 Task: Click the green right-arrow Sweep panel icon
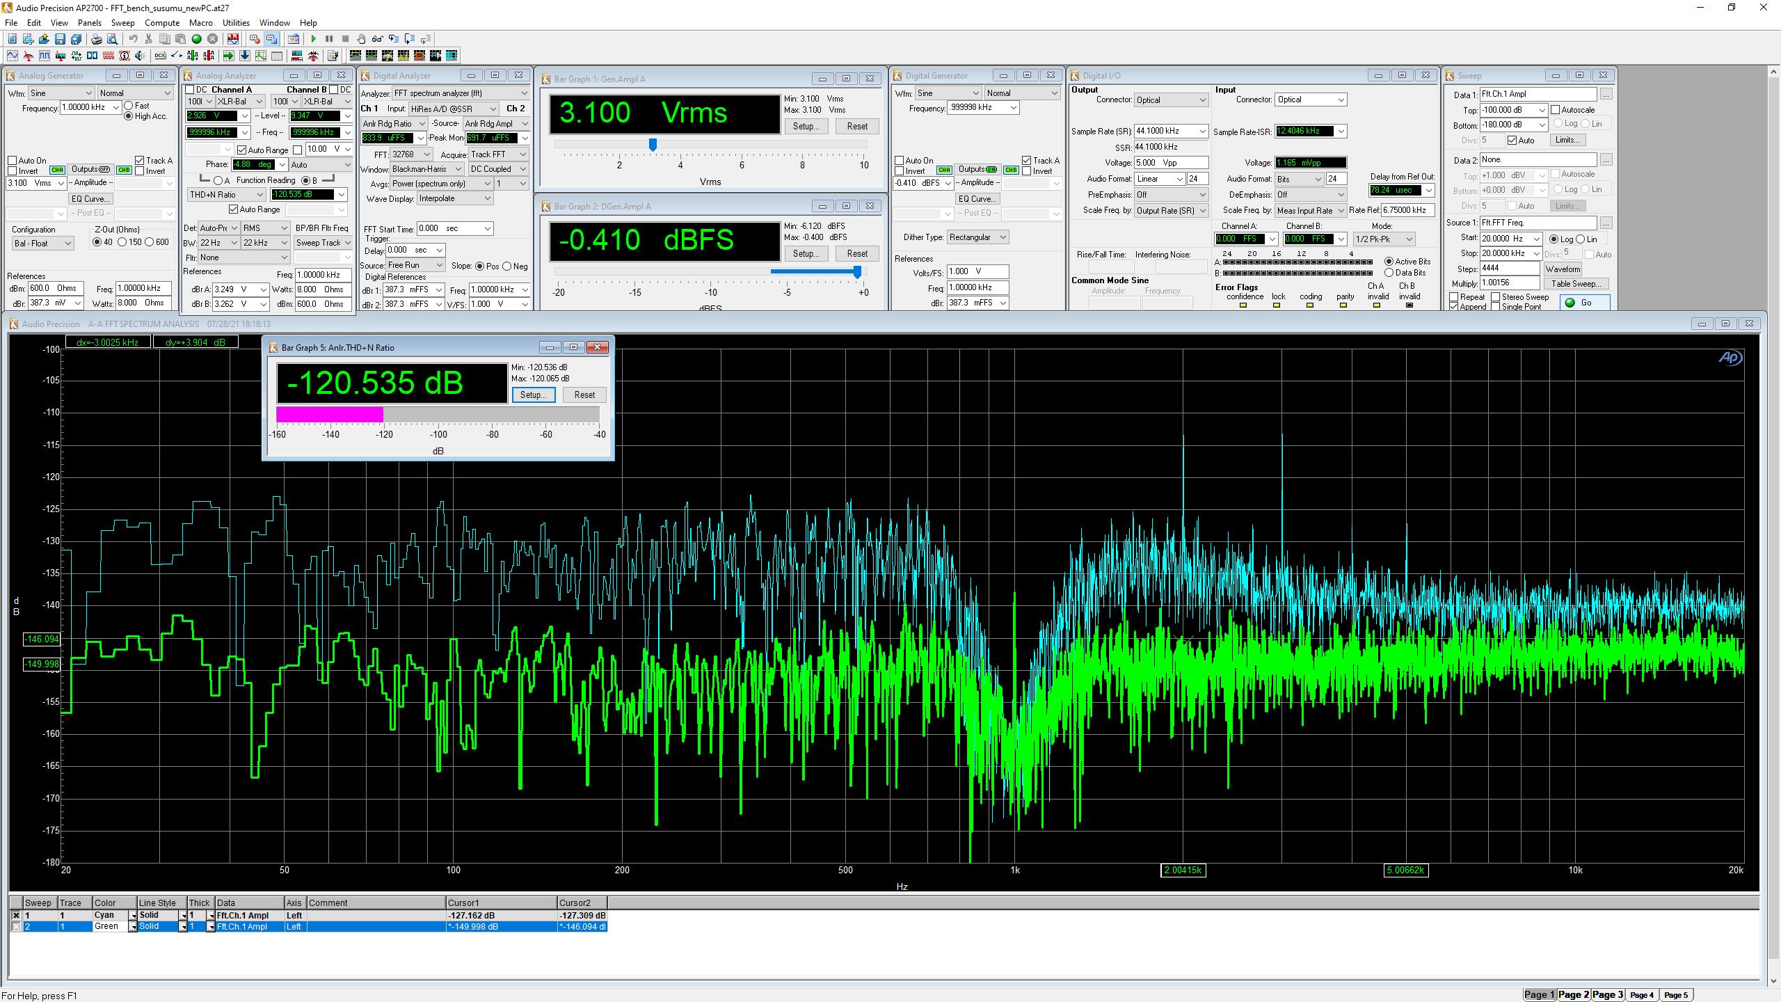(228, 56)
